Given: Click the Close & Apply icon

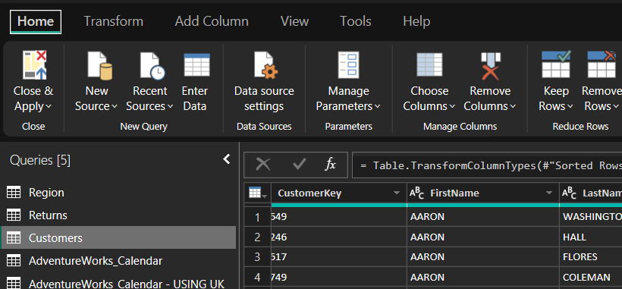Looking at the screenshot, I should (x=34, y=65).
